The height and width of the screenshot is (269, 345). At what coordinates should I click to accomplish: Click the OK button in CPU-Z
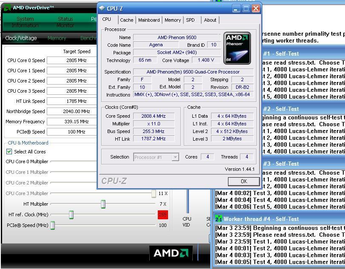click(x=244, y=181)
